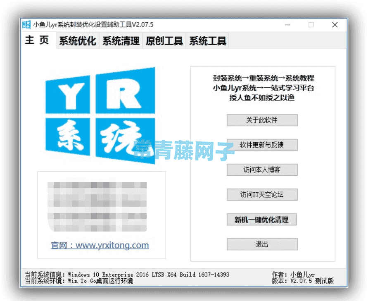Click the text 小鱼儿yr系统→一站式学习平台

[264, 88]
